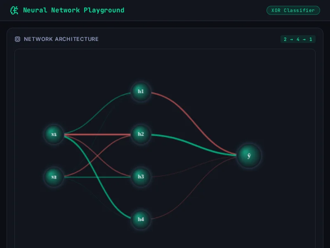Viewport: 330px width, 248px height.
Task: Click the straight red connection from x1 to h2
Action: coord(99,134)
